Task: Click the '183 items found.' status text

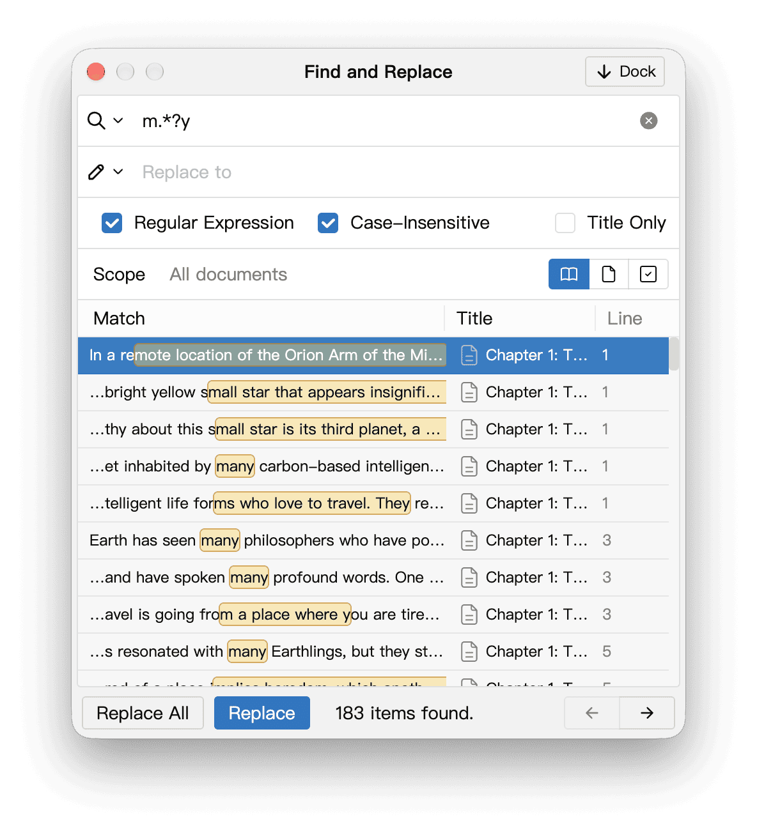Action: pyautogui.click(x=404, y=713)
